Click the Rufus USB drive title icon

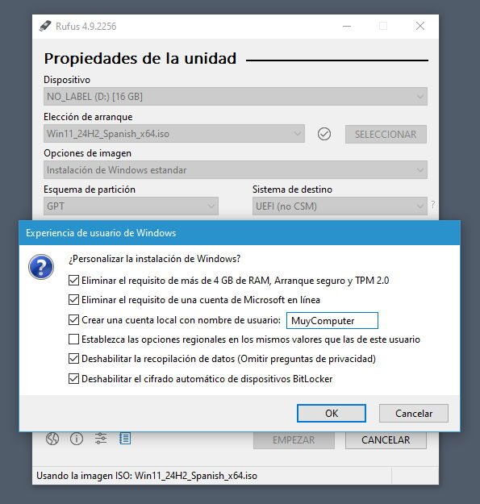[x=45, y=26]
